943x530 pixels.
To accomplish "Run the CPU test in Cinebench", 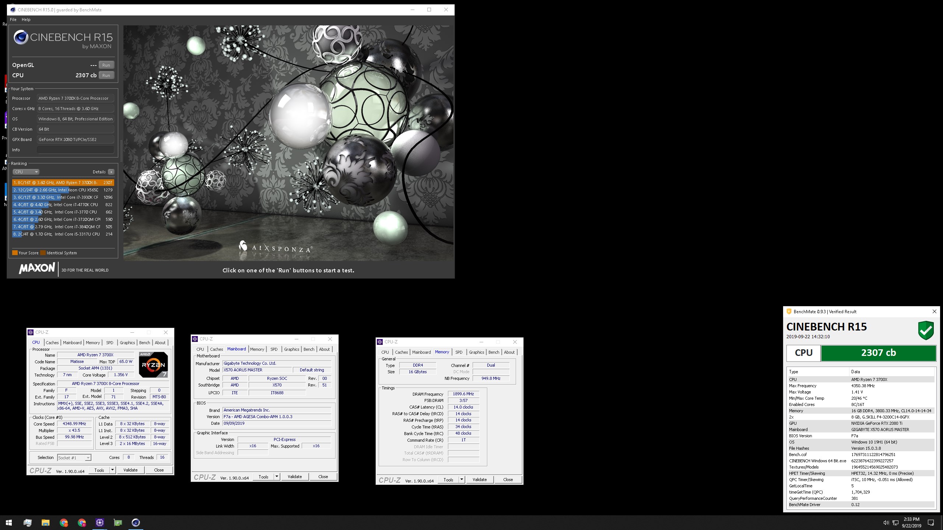I will (x=106, y=75).
